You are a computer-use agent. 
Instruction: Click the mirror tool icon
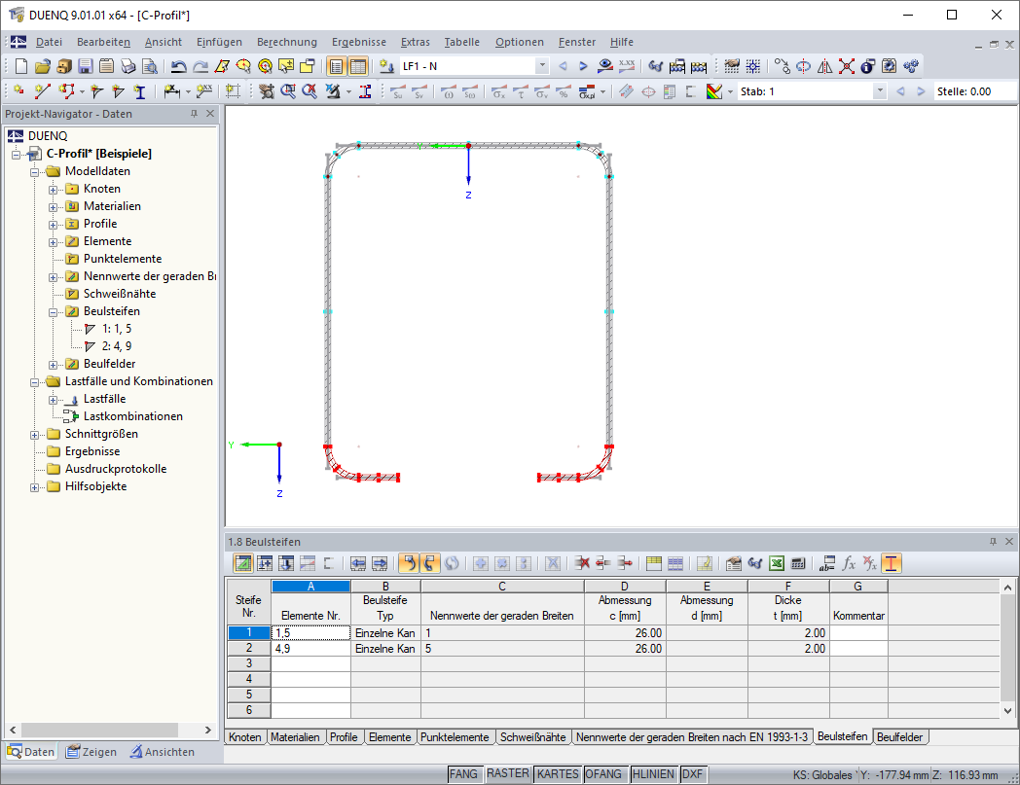[x=824, y=66]
